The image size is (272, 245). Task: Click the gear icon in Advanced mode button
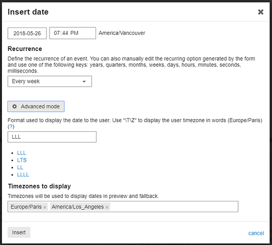pos(15,106)
